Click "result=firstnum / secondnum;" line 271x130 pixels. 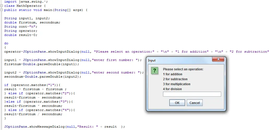pos(33,114)
